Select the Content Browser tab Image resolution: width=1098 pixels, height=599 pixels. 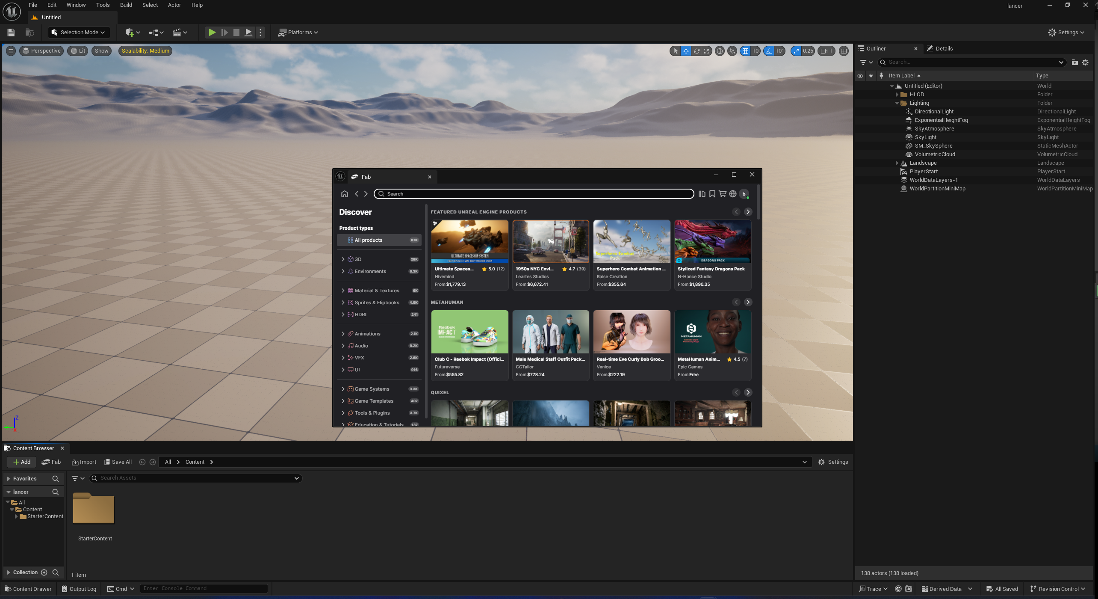click(x=33, y=448)
